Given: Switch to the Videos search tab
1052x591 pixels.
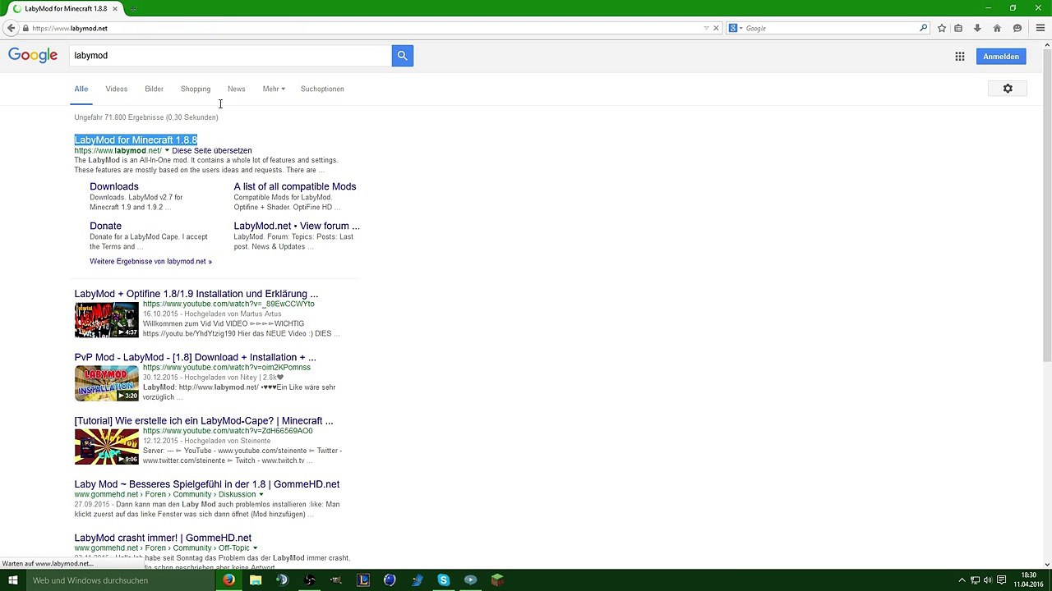Looking at the screenshot, I should point(116,89).
